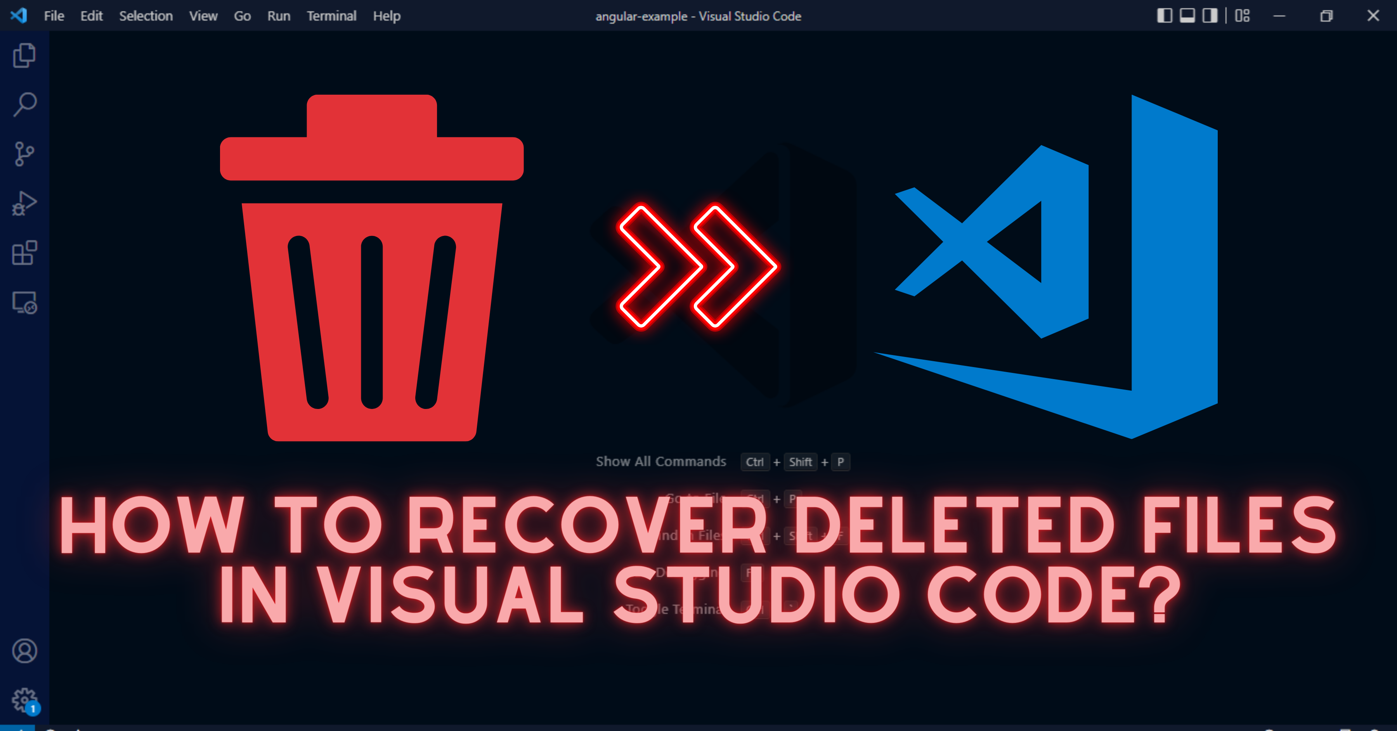Toggle the Secondary Side Bar
Viewport: 1397px width, 731px height.
1210,16
